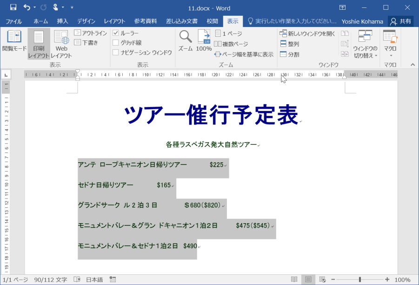The width and height of the screenshot is (419, 285).
Task: Click the tab stop selector at ruler corner
Action: (6, 75)
